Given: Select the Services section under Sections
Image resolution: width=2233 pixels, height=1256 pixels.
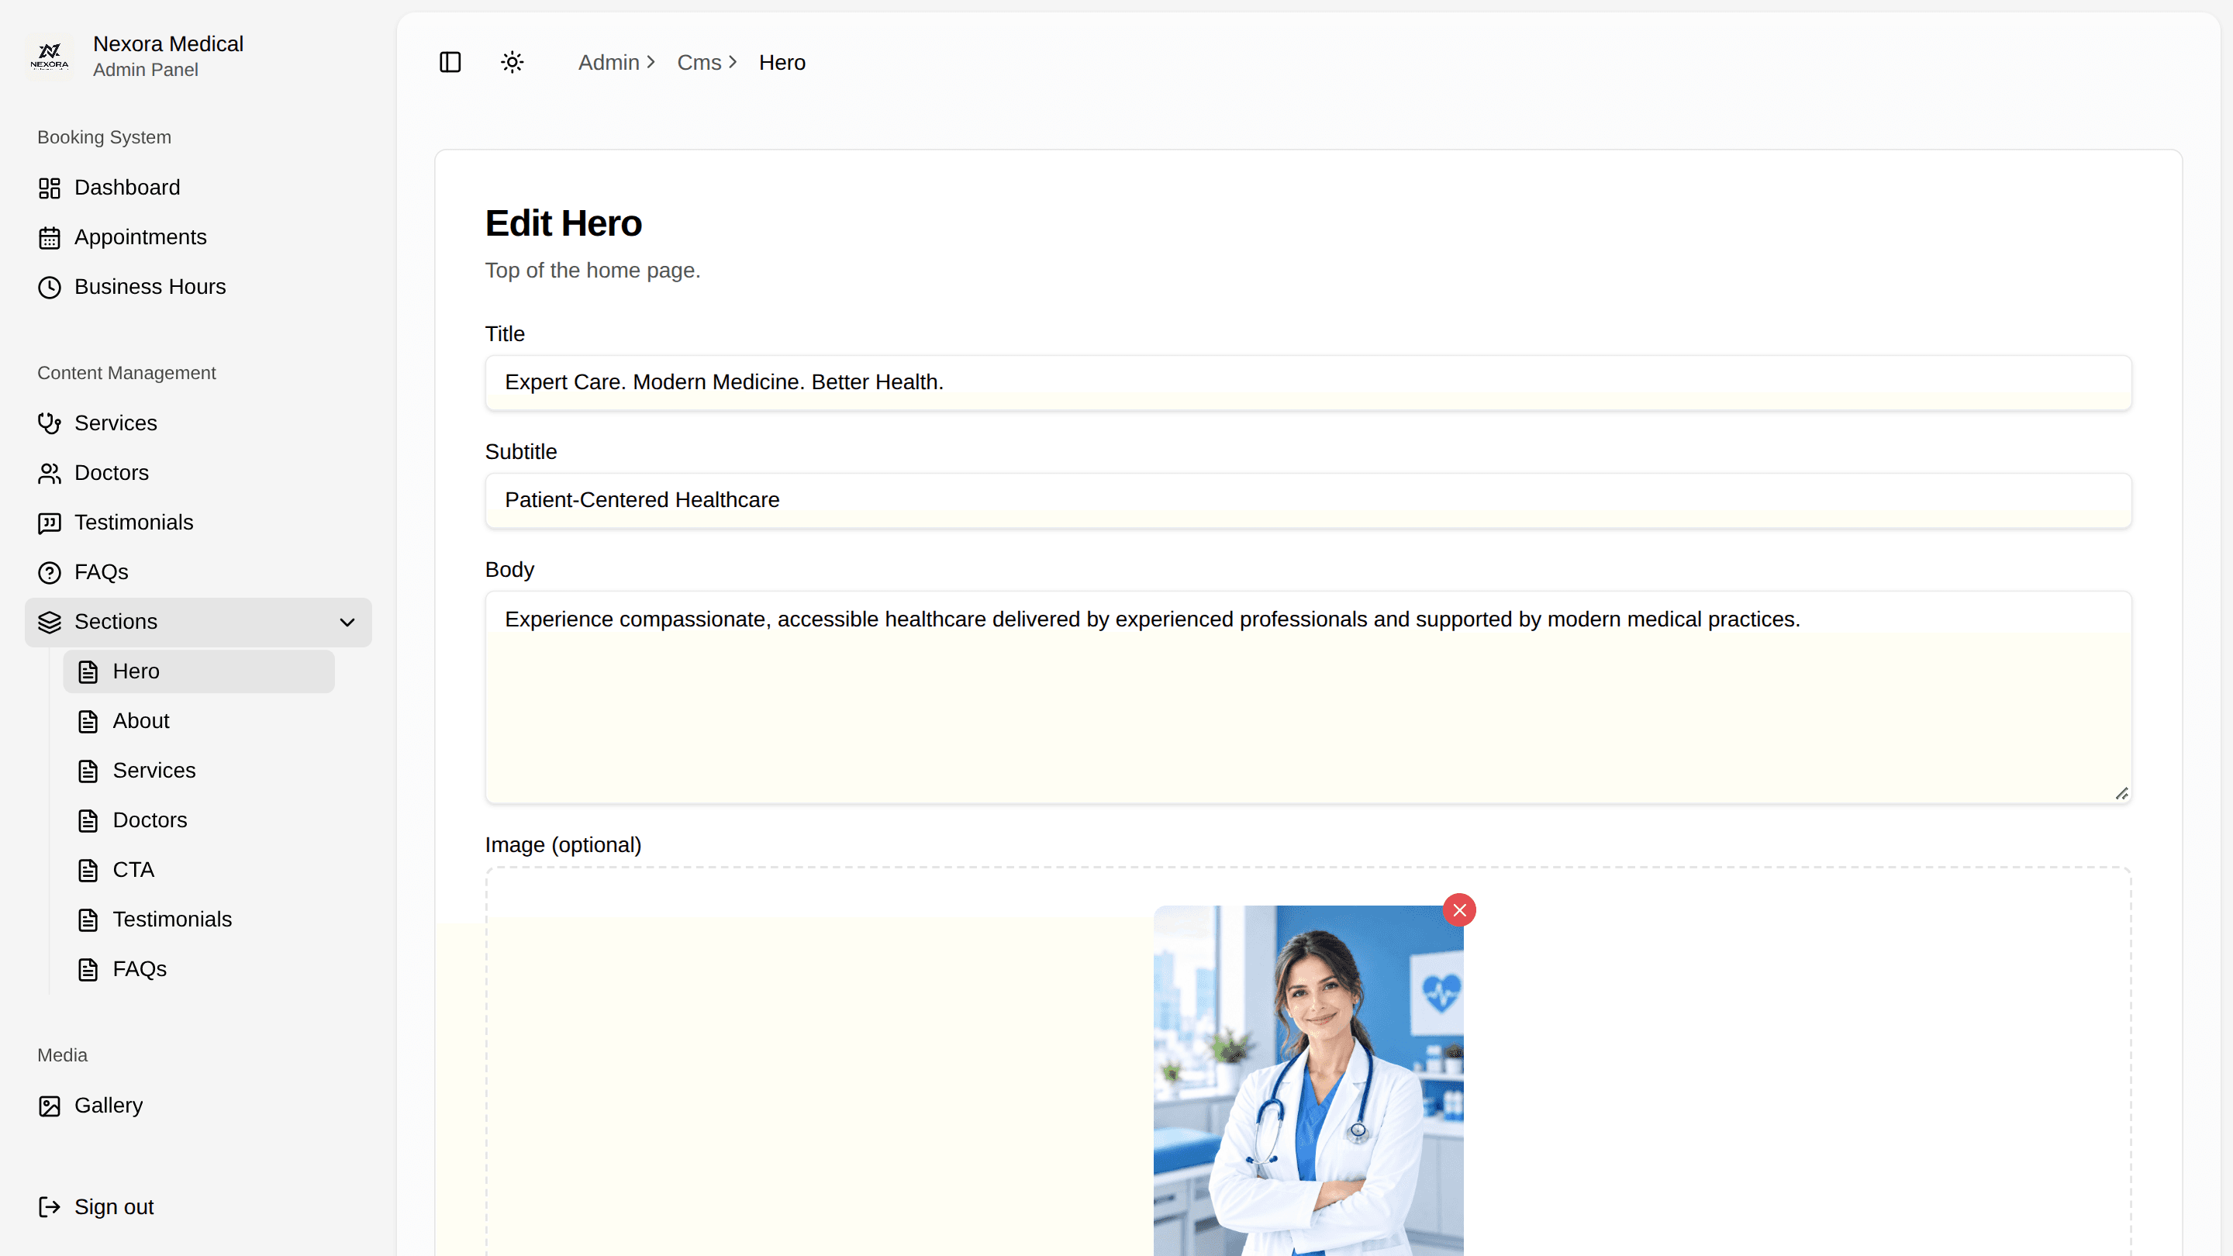Looking at the screenshot, I should (198, 771).
